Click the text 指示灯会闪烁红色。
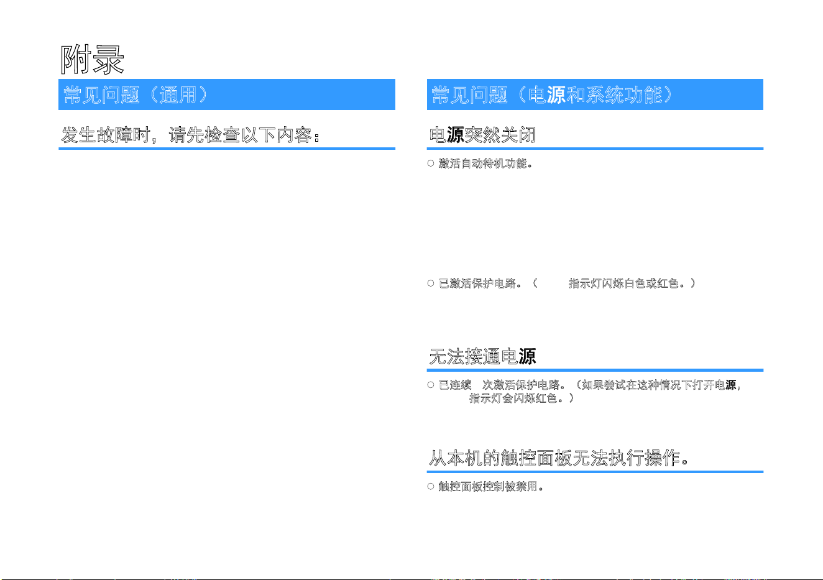 (x=518, y=398)
